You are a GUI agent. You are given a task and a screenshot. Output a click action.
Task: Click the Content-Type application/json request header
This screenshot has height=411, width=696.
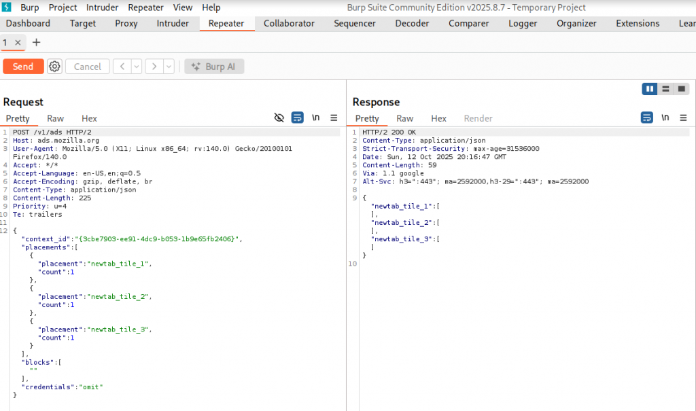75,190
